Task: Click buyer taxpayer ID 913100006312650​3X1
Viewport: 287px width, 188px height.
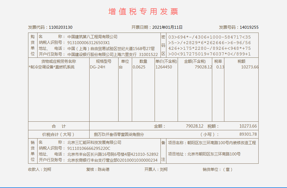Action: [89, 43]
